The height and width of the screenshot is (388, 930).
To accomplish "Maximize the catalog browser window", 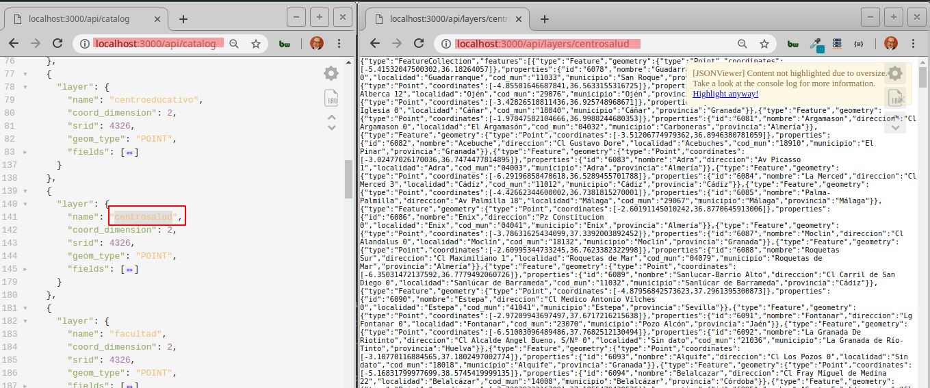I will [x=319, y=18].
